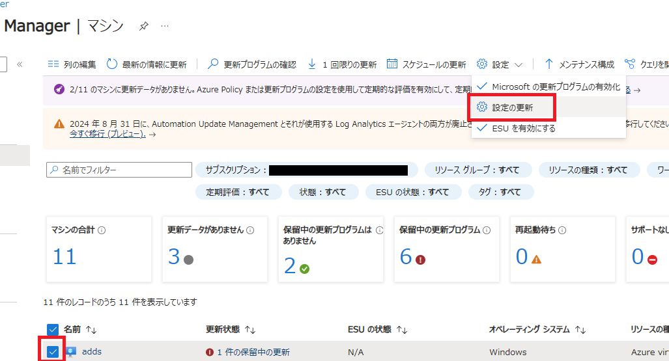Refresh with 最新の情報に更新
The width and height of the screenshot is (669, 361).
(x=147, y=64)
